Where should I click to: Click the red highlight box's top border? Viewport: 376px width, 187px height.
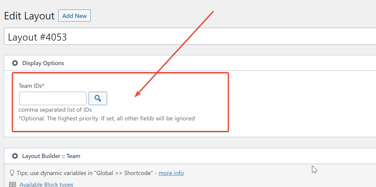[x=120, y=73]
